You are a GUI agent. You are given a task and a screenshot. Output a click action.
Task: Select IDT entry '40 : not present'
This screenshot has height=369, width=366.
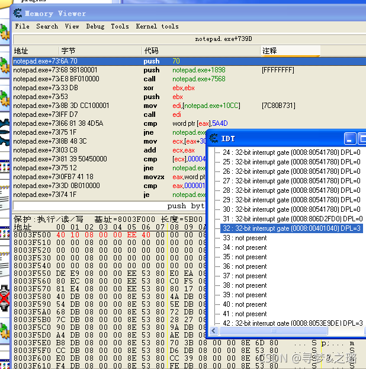point(245,304)
